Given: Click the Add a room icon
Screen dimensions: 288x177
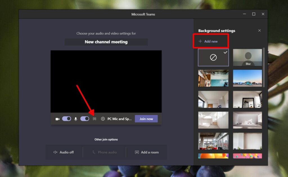Looking at the screenshot, I should (137, 152).
